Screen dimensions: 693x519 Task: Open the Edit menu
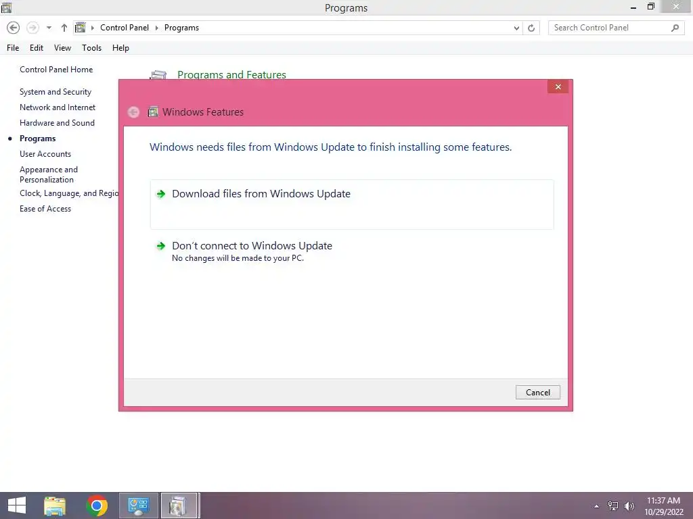click(x=37, y=48)
